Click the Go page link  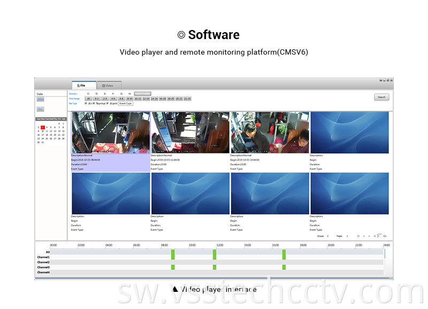(x=385, y=236)
